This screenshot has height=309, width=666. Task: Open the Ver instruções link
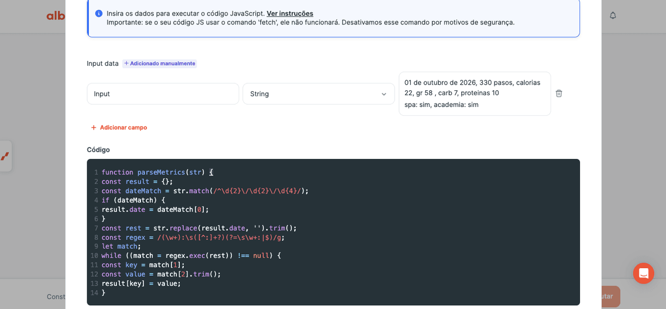290,13
